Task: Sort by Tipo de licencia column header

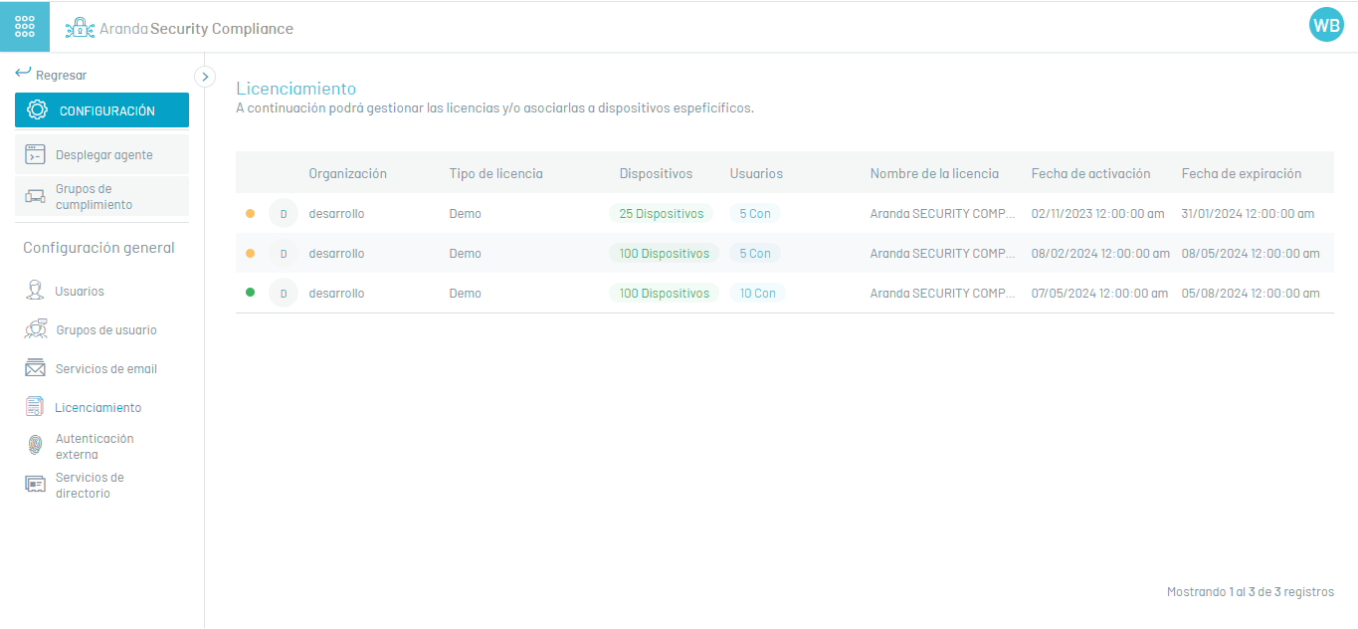Action: (495, 173)
